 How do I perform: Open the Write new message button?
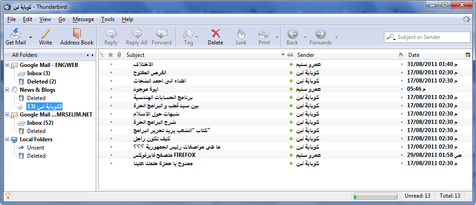46,37
